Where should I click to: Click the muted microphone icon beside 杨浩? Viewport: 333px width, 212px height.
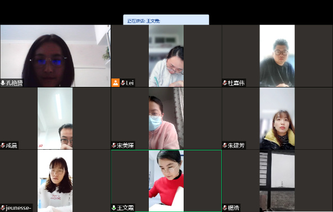(x=225, y=208)
